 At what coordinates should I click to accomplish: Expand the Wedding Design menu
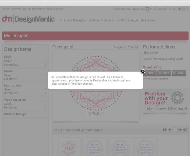coord(101,20)
